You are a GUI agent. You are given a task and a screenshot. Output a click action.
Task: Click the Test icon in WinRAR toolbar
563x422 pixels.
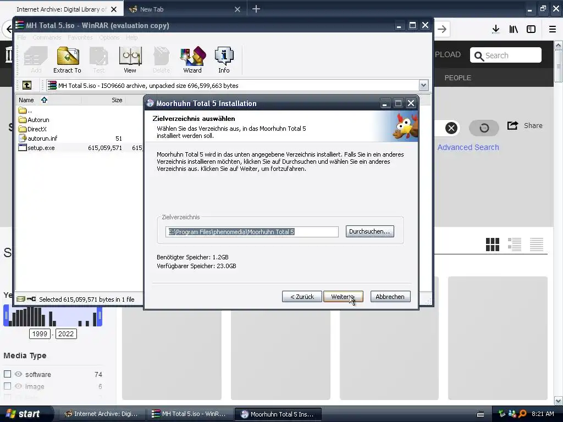click(99, 60)
